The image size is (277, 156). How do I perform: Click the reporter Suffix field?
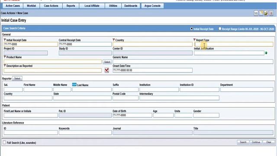tap(126, 90)
